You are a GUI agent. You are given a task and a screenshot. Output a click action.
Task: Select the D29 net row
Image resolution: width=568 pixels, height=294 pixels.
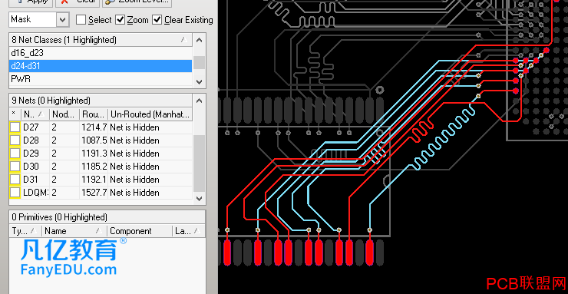click(x=101, y=154)
